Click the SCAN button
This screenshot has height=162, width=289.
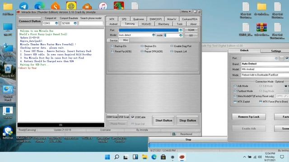[x=191, y=30]
